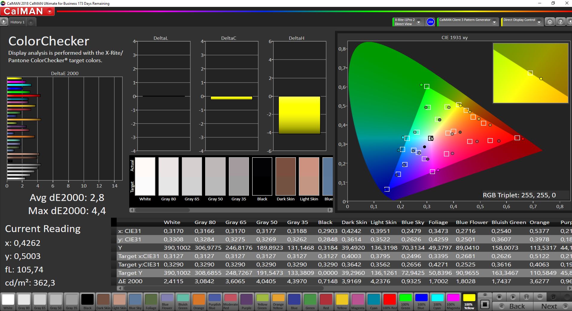
Task: Start a single reading with the play icon
Action: [513, 297]
